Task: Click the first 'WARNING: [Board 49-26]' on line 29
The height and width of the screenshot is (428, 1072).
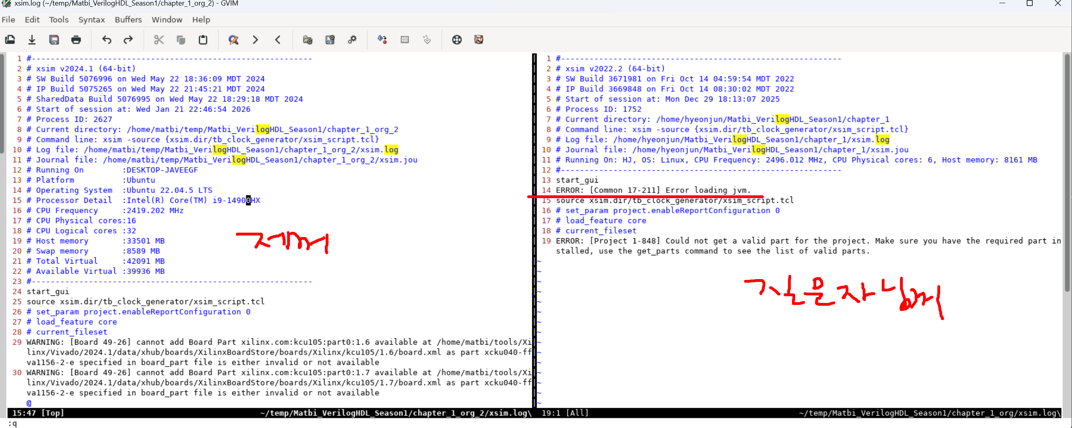Action: 79,342
